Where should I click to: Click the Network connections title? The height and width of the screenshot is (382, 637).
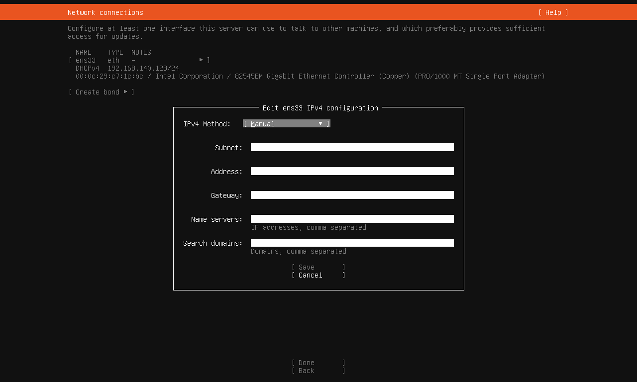(105, 12)
